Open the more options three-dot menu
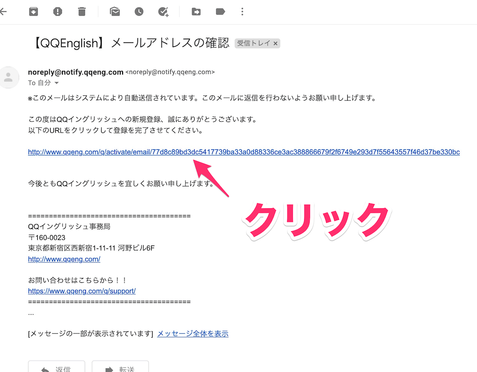477x372 pixels. click(242, 12)
